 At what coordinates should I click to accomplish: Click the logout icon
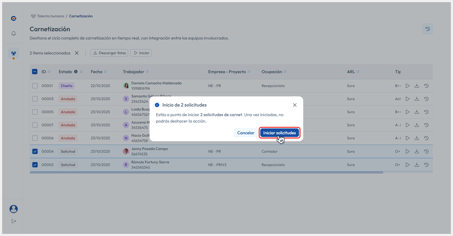click(14, 221)
